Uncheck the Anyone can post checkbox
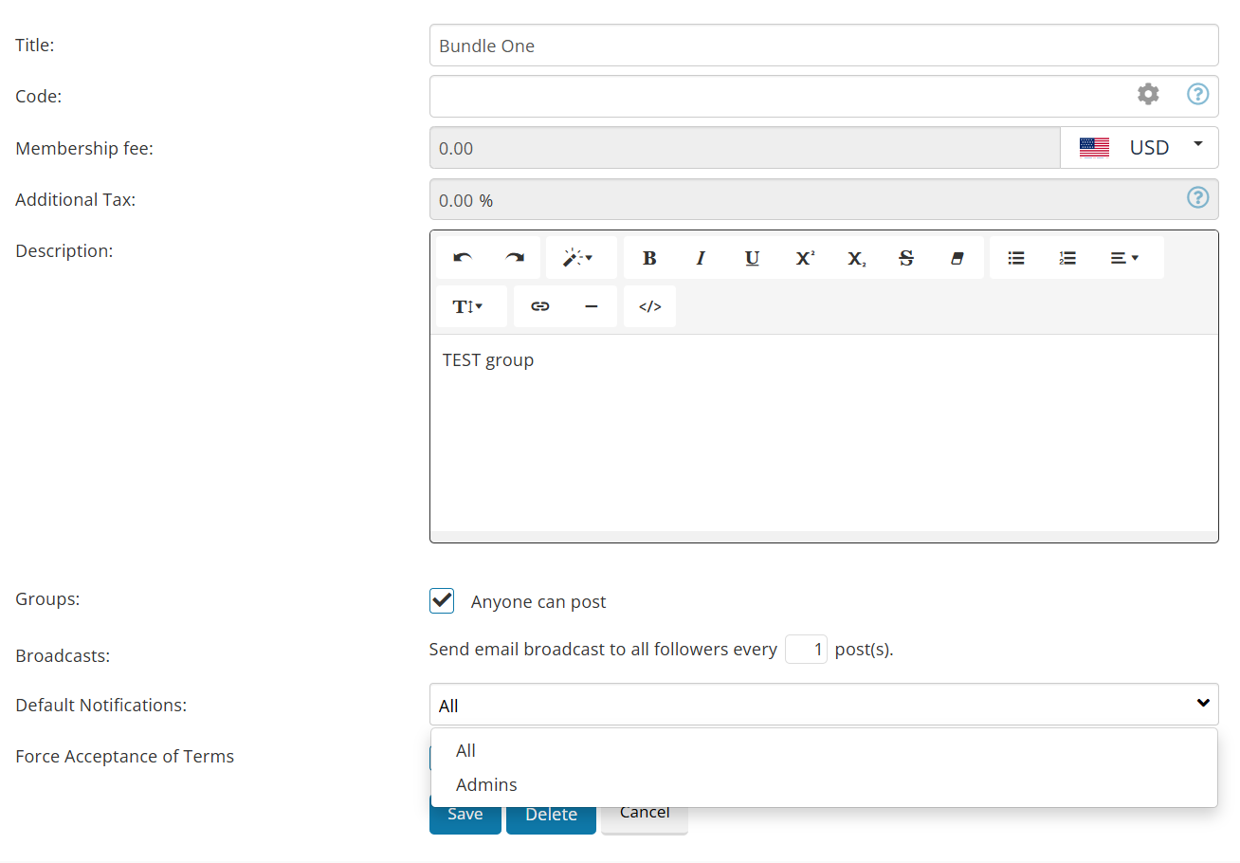 pyautogui.click(x=442, y=600)
